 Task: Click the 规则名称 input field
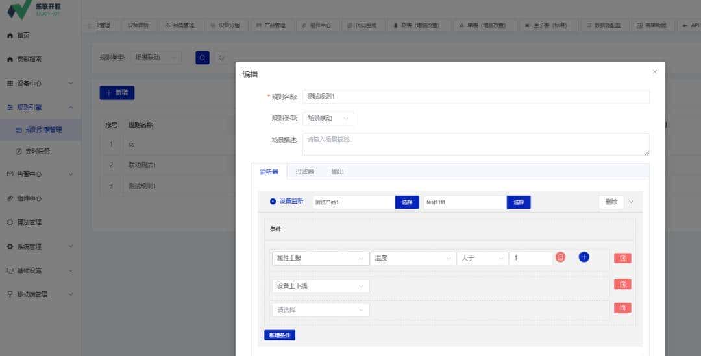click(476, 97)
